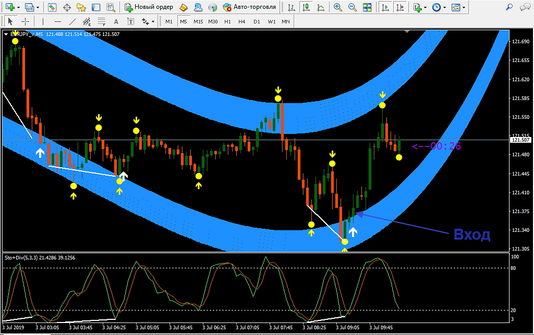The height and width of the screenshot is (335, 534).
Task: Zoom in on the chart
Action: click(x=337, y=7)
